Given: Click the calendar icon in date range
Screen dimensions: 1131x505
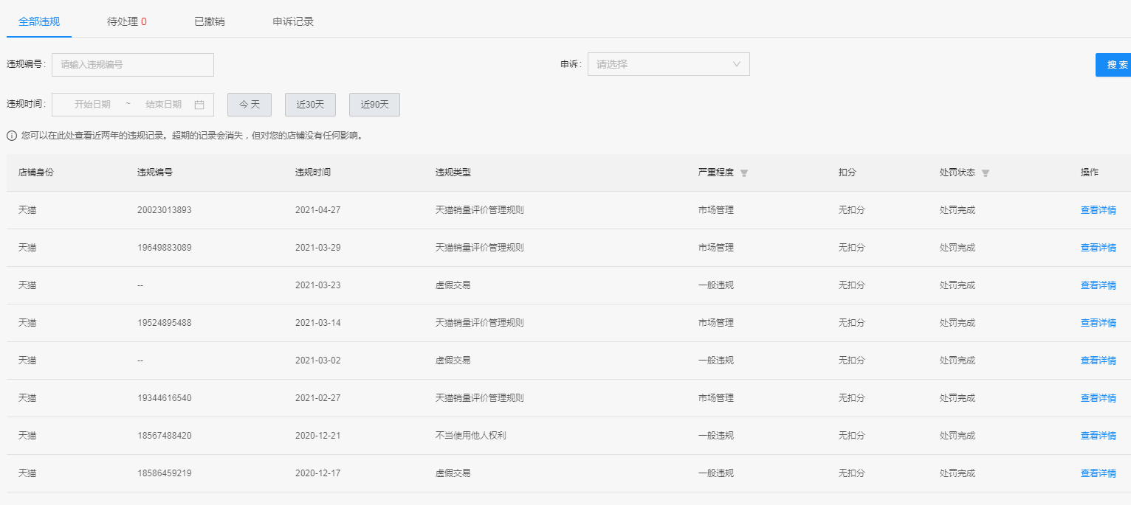Looking at the screenshot, I should click(199, 105).
